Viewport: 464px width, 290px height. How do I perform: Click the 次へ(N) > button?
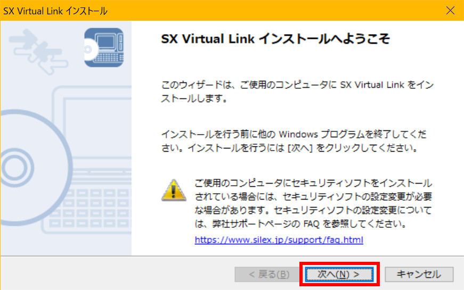point(339,275)
